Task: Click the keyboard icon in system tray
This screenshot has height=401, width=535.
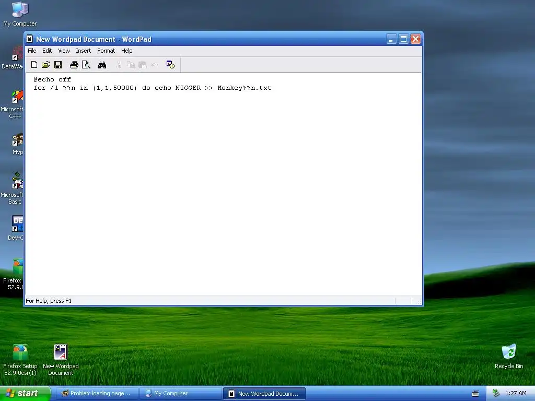Action: tap(475, 394)
